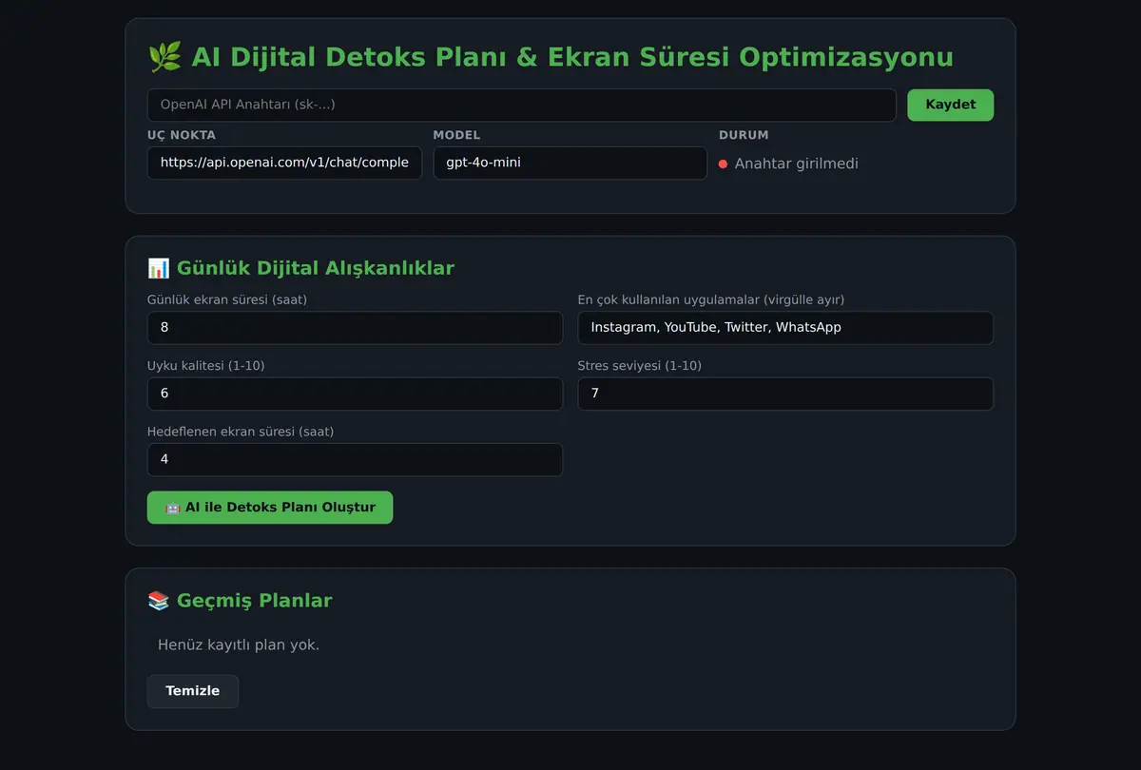Click the MODEL label
This screenshot has width=1141, height=770.
coord(457,135)
